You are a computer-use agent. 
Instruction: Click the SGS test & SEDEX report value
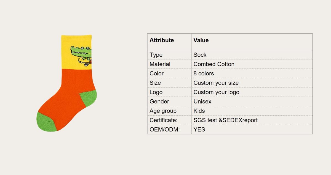pos(225,120)
